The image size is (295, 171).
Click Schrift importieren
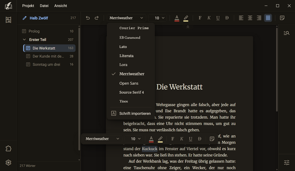[131, 113]
